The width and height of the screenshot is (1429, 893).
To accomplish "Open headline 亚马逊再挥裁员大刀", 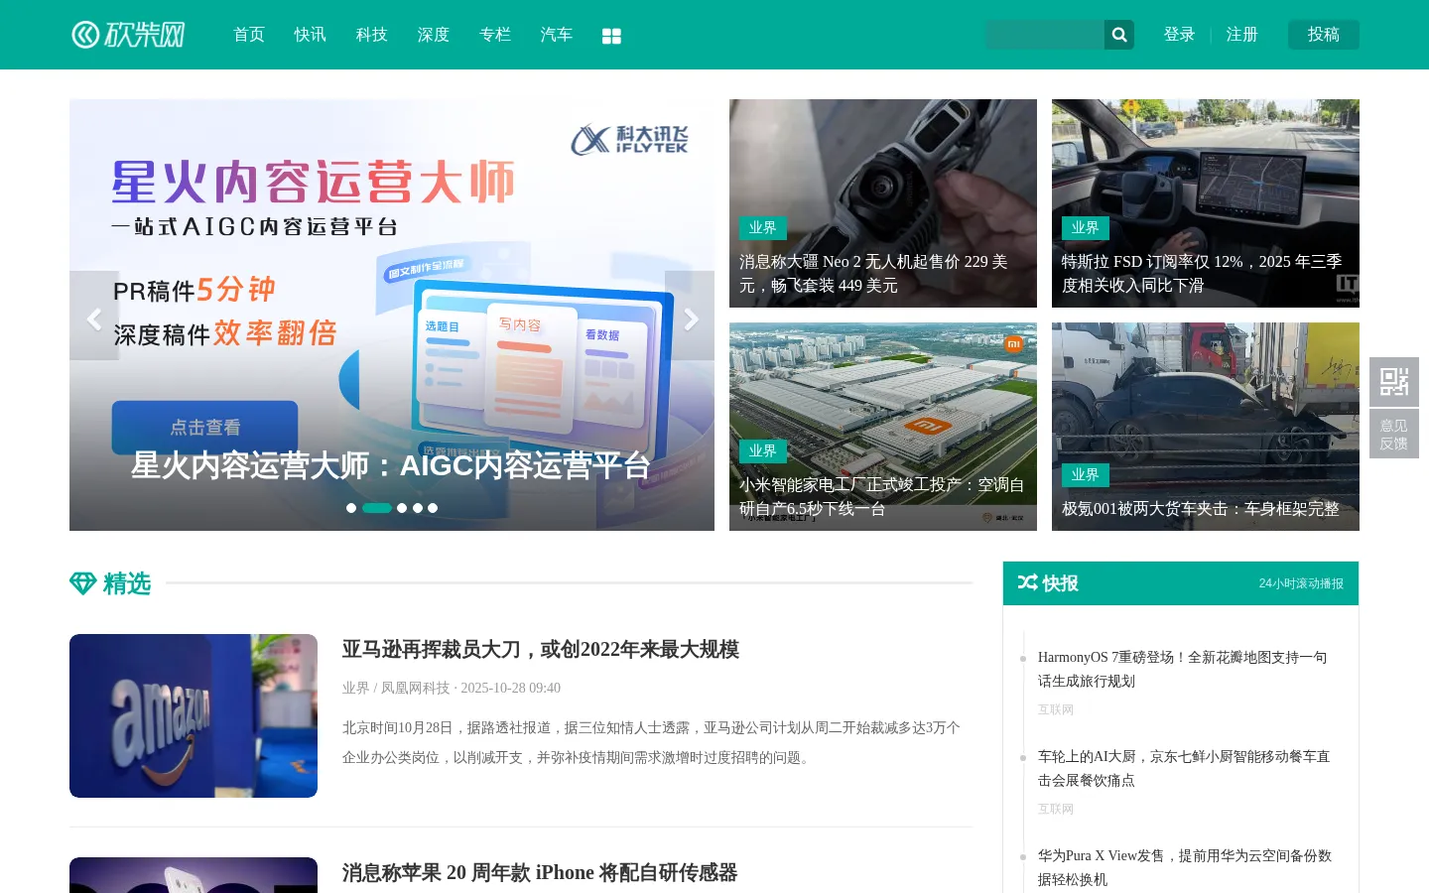I will [x=541, y=650].
